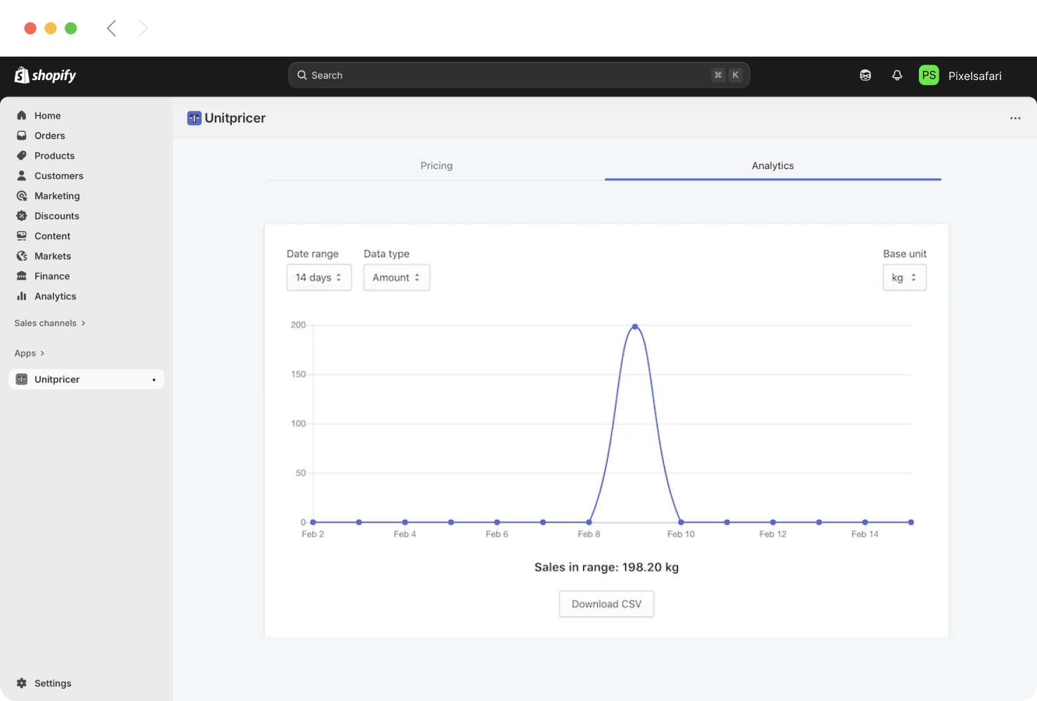Image resolution: width=1037 pixels, height=701 pixels.
Task: Click the Shopify bag logo
Action: click(20, 75)
